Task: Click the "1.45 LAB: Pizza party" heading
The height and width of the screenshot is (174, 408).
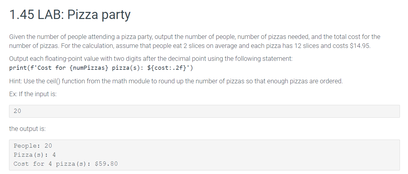Action: pyautogui.click(x=70, y=15)
